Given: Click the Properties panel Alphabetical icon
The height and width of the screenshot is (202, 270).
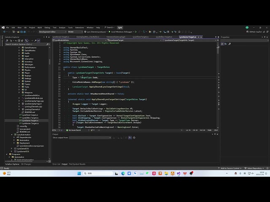Looking at the screenshot, I should [226, 44].
